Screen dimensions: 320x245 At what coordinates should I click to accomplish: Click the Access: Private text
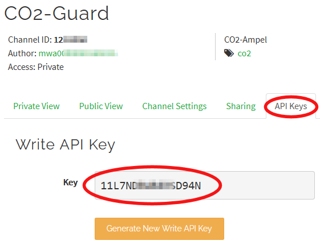[36, 67]
